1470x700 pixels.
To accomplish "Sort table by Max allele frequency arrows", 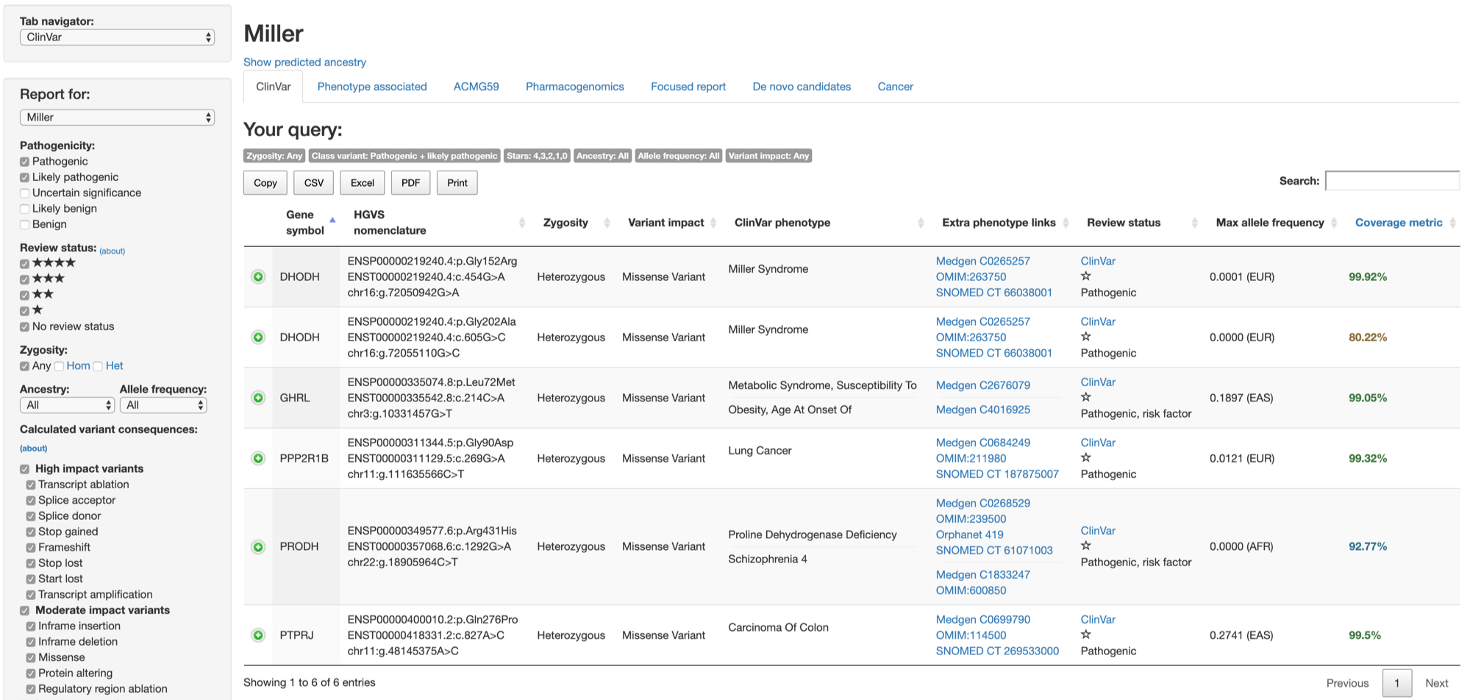I will pos(1334,223).
